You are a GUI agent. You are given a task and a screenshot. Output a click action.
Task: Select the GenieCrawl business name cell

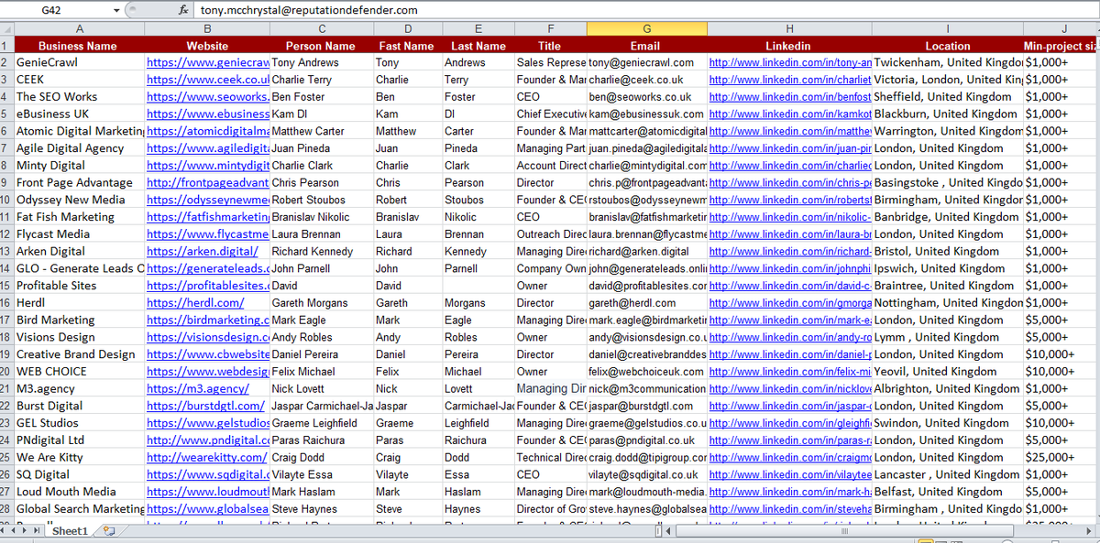point(79,62)
